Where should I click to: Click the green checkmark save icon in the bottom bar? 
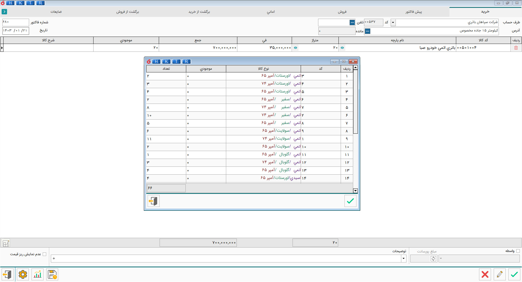514,274
